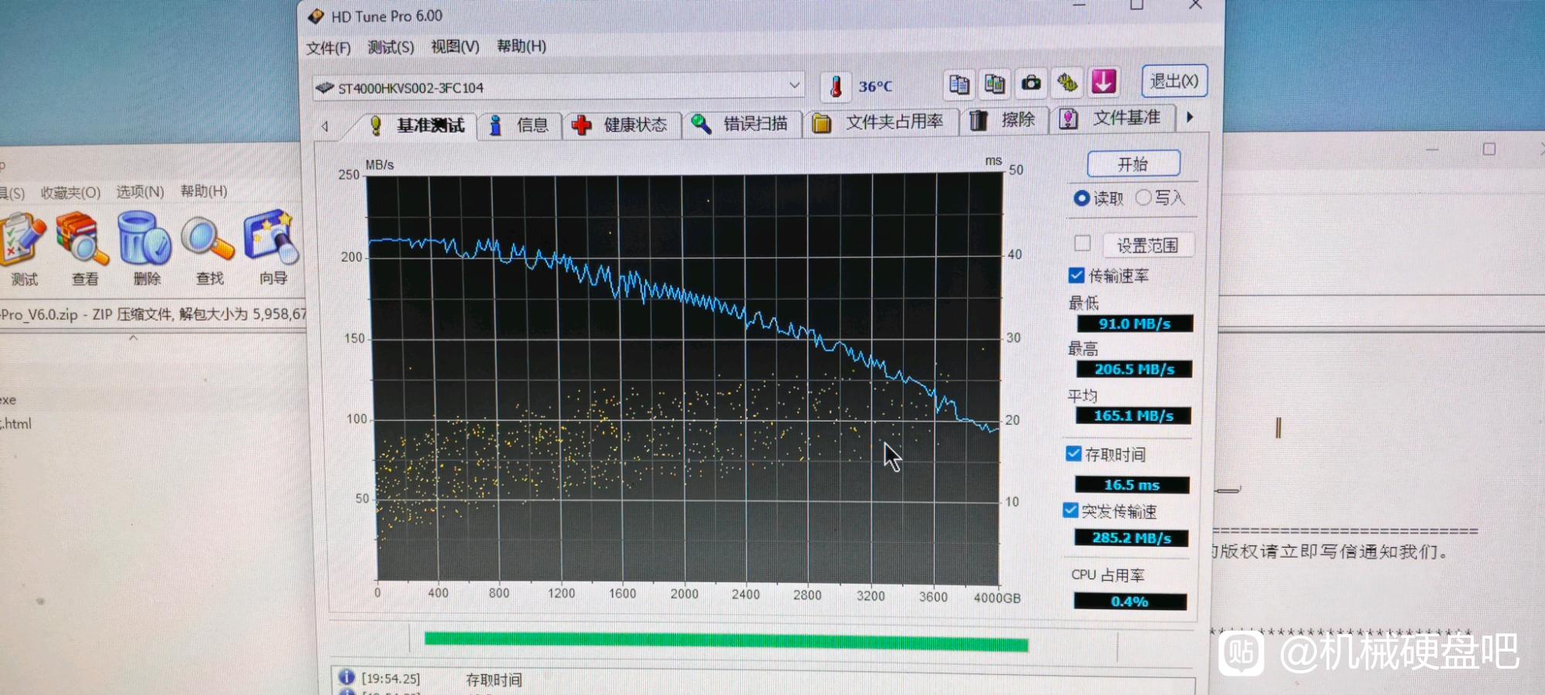Image resolution: width=1545 pixels, height=695 pixels.
Task: Click the green benchmark progress bar
Action: (726, 642)
